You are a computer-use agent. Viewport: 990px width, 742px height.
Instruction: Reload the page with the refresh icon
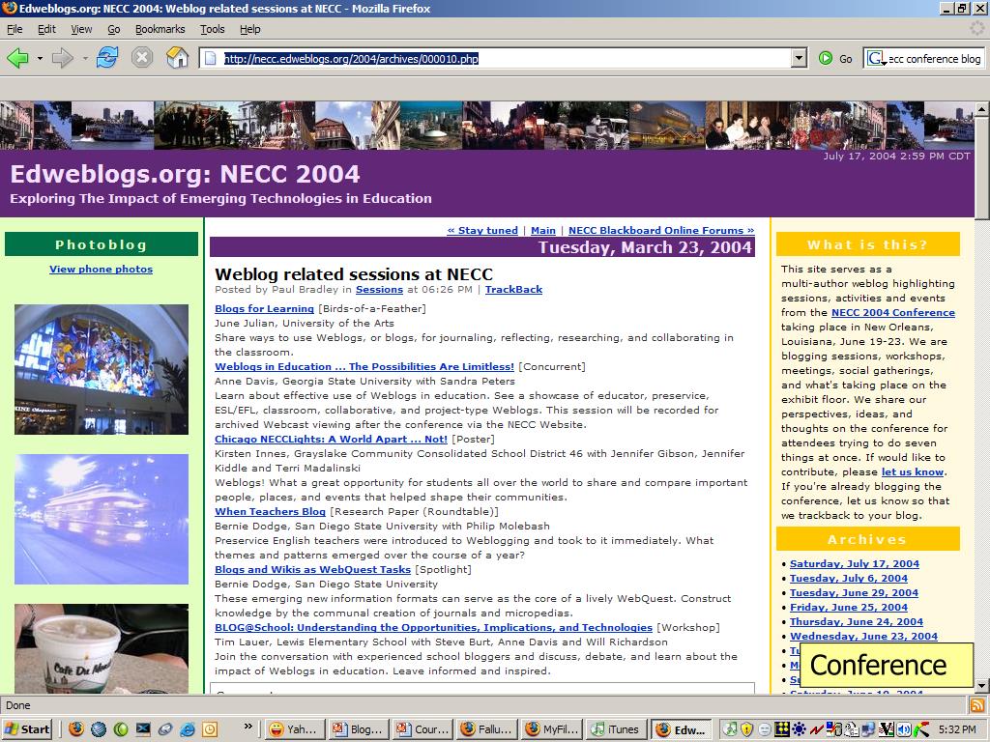tap(107, 58)
